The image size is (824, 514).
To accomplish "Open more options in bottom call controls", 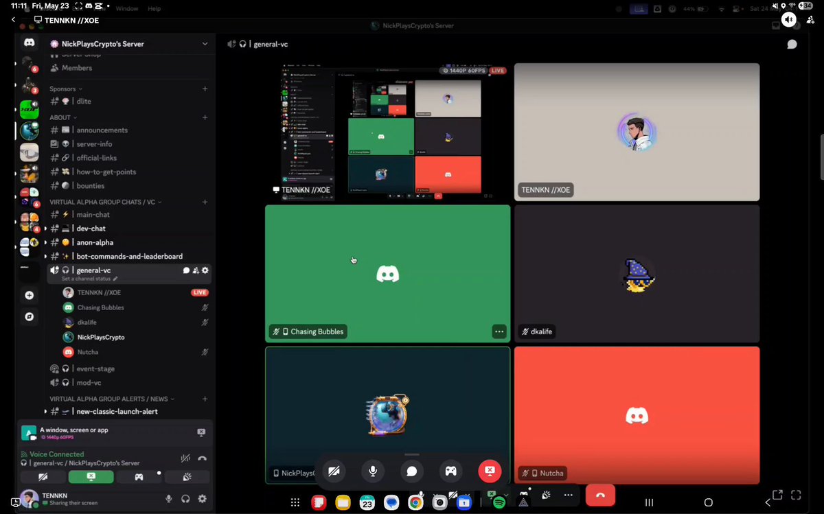I will [568, 495].
